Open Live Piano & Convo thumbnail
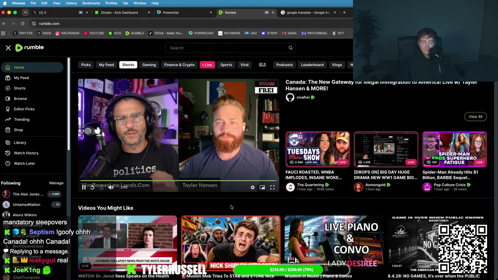The width and height of the screenshot is (498, 280). click(x=334, y=243)
